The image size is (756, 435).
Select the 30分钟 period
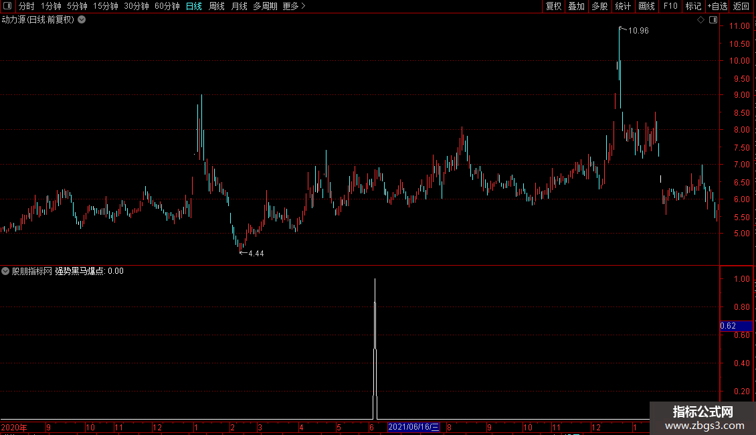click(x=136, y=6)
